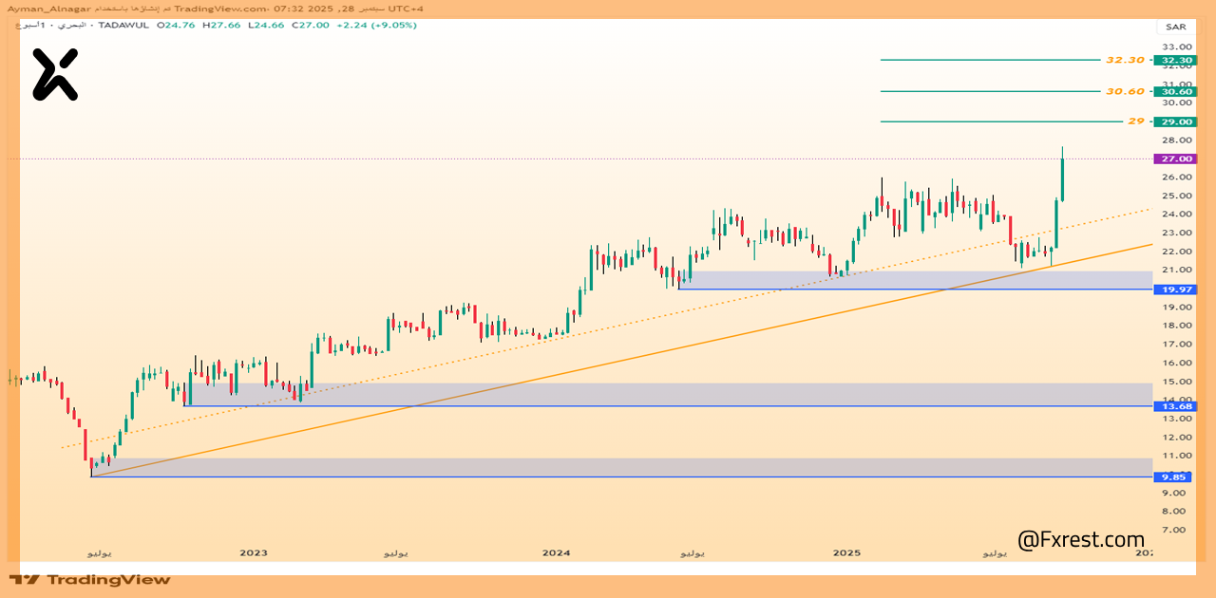Select the latest tall green candle

tap(1062, 178)
